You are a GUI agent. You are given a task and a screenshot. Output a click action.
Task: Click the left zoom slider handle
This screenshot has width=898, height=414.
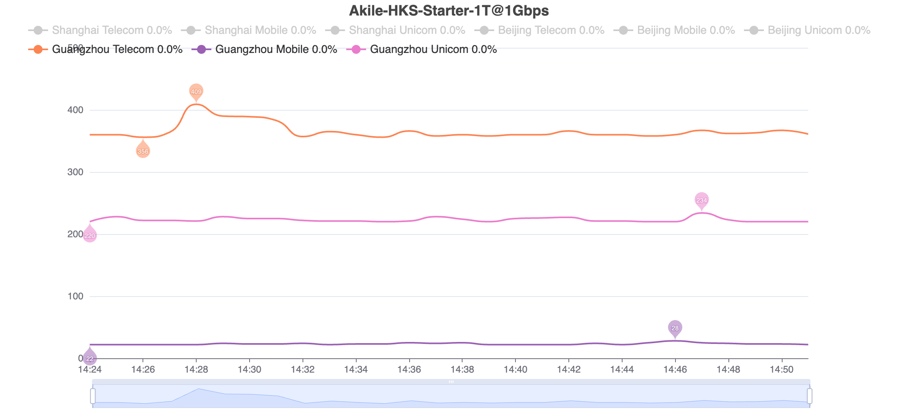pyautogui.click(x=93, y=396)
